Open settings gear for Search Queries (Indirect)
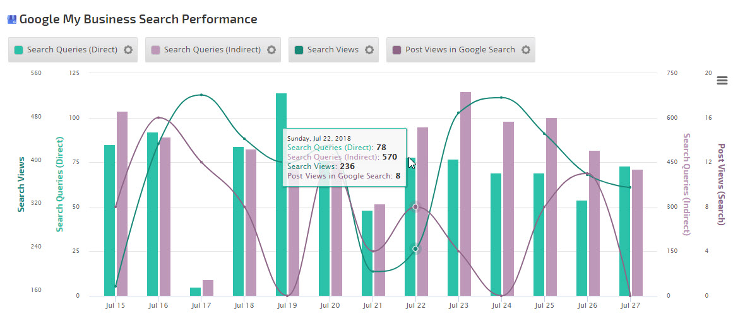This screenshot has width=733, height=333. pyautogui.click(x=271, y=50)
